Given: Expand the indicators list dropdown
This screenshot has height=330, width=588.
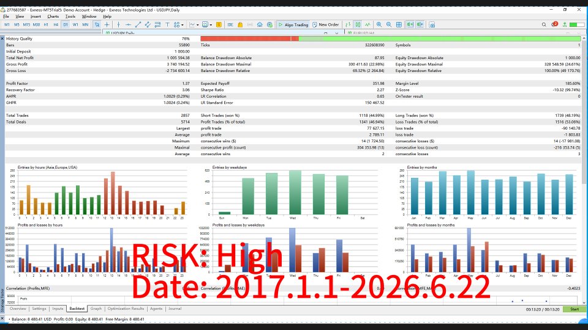Looking at the screenshot, I should click(x=198, y=25).
